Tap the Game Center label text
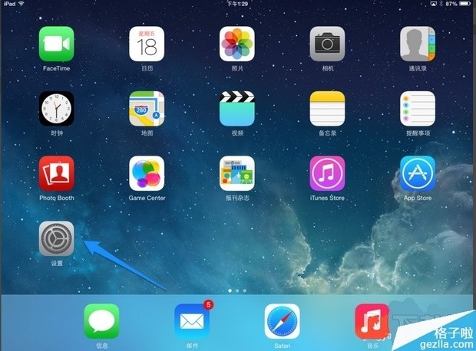Screen dimensions: 476x351 (x=147, y=198)
